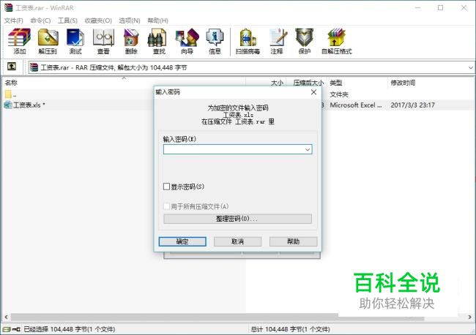
Task: Open the File (文件) menu
Action: tap(13, 20)
